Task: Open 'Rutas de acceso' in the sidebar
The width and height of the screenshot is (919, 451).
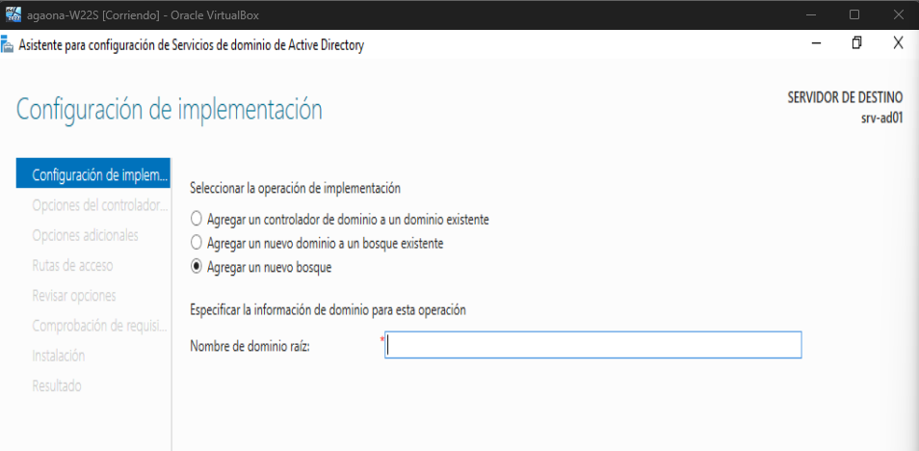Action: 72,266
